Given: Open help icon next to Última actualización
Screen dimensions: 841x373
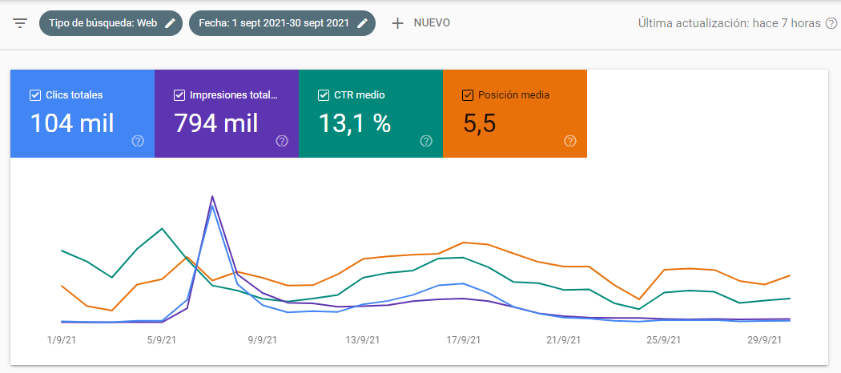Looking at the screenshot, I should [831, 23].
